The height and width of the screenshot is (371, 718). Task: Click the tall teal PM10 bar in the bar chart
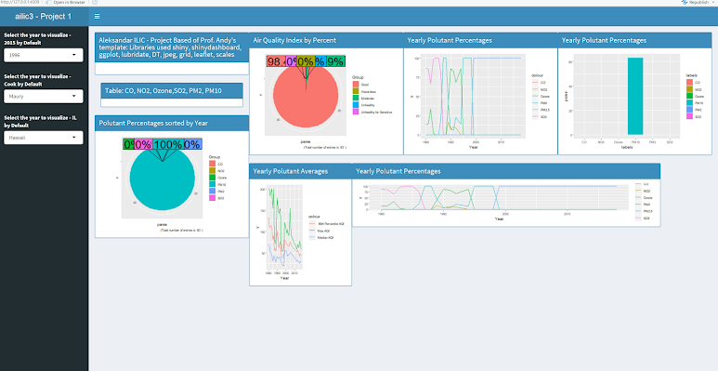point(635,97)
